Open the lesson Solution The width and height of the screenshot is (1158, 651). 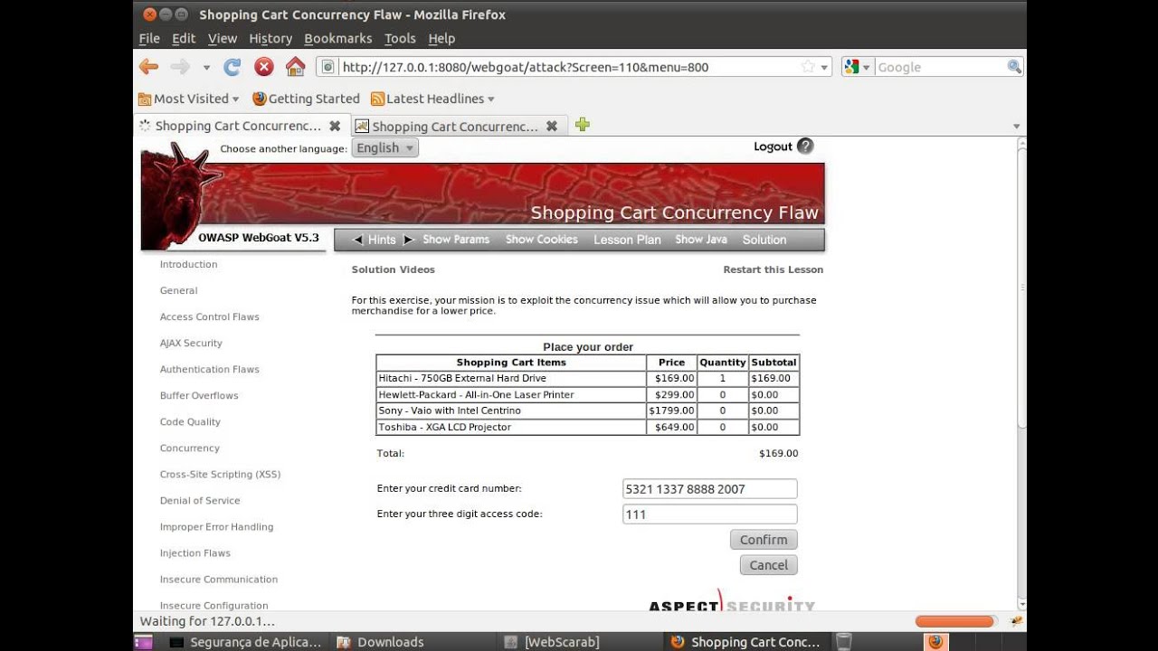coord(764,240)
